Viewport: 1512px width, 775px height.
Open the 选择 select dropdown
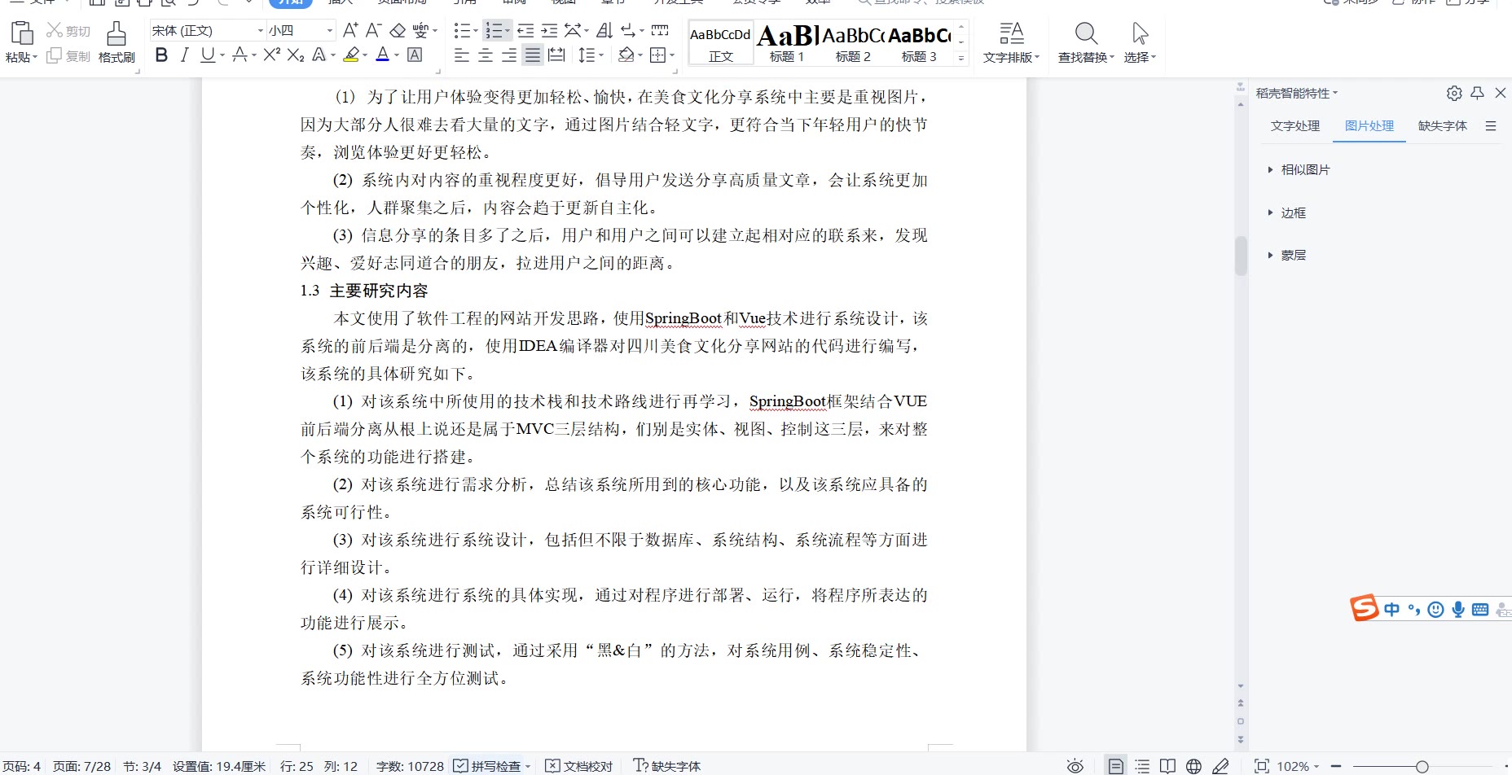click(x=1140, y=42)
